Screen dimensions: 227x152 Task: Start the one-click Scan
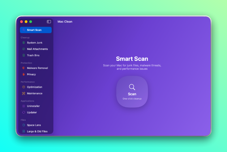(132, 92)
